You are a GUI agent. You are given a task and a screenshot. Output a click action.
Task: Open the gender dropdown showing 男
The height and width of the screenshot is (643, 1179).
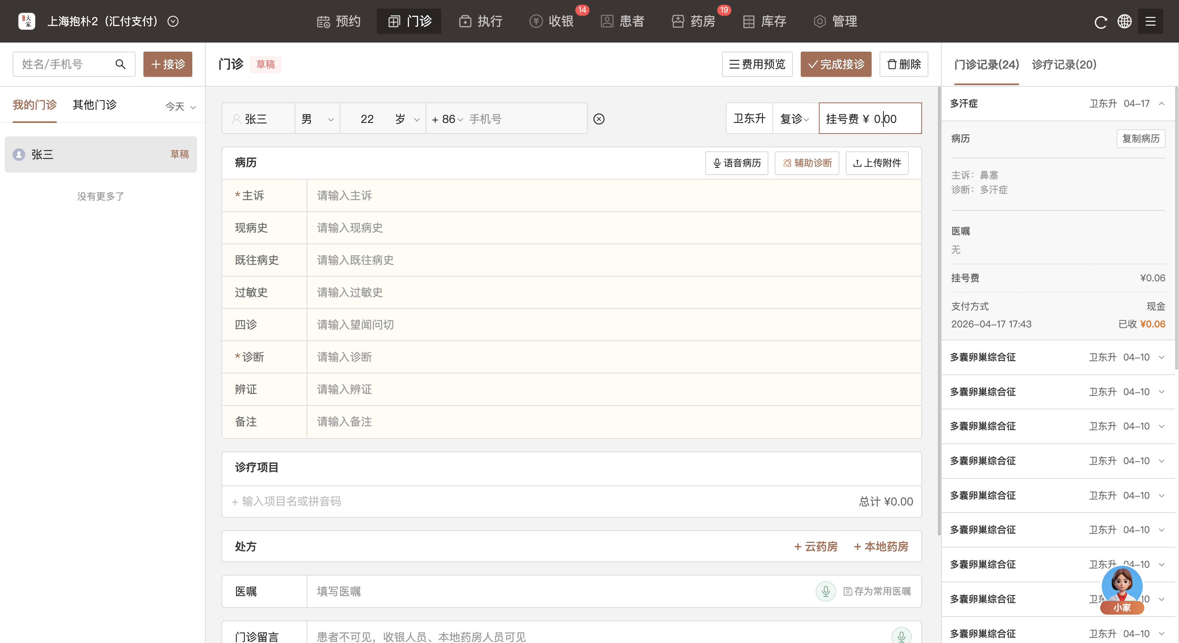click(x=317, y=119)
